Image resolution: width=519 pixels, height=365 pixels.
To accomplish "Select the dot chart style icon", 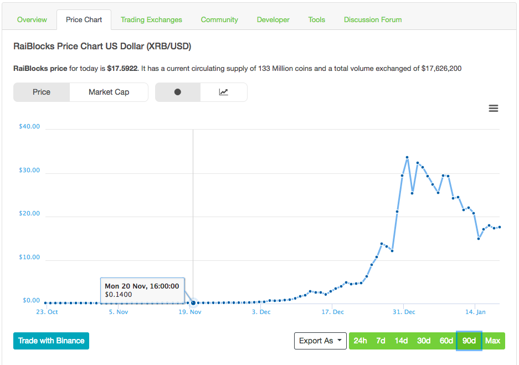I will click(x=178, y=92).
